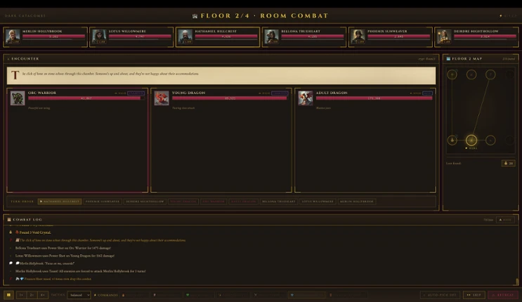Screen dimensions: 522x302
Task: Select Young Dragon in turn order
Action: [x=183, y=202]
